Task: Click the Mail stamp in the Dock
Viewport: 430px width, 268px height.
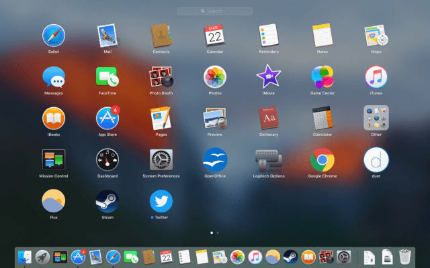Action: coord(95,257)
